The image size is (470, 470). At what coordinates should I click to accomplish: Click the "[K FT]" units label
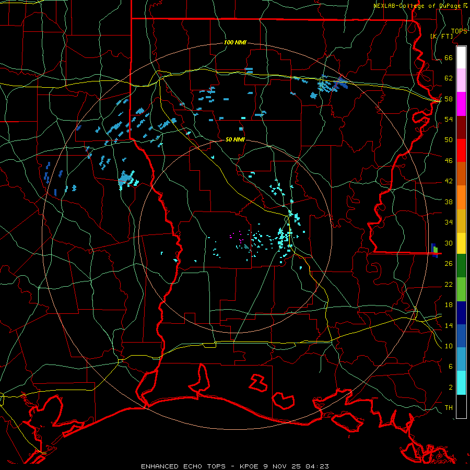click(x=441, y=36)
